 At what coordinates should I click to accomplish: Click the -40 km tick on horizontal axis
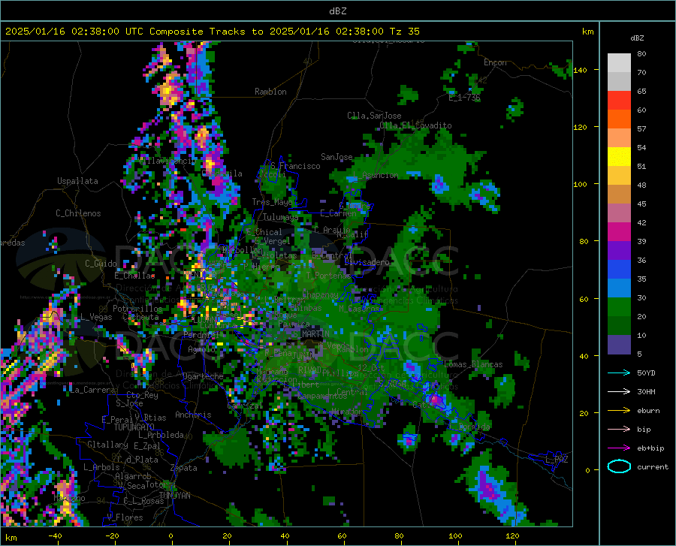click(x=55, y=536)
